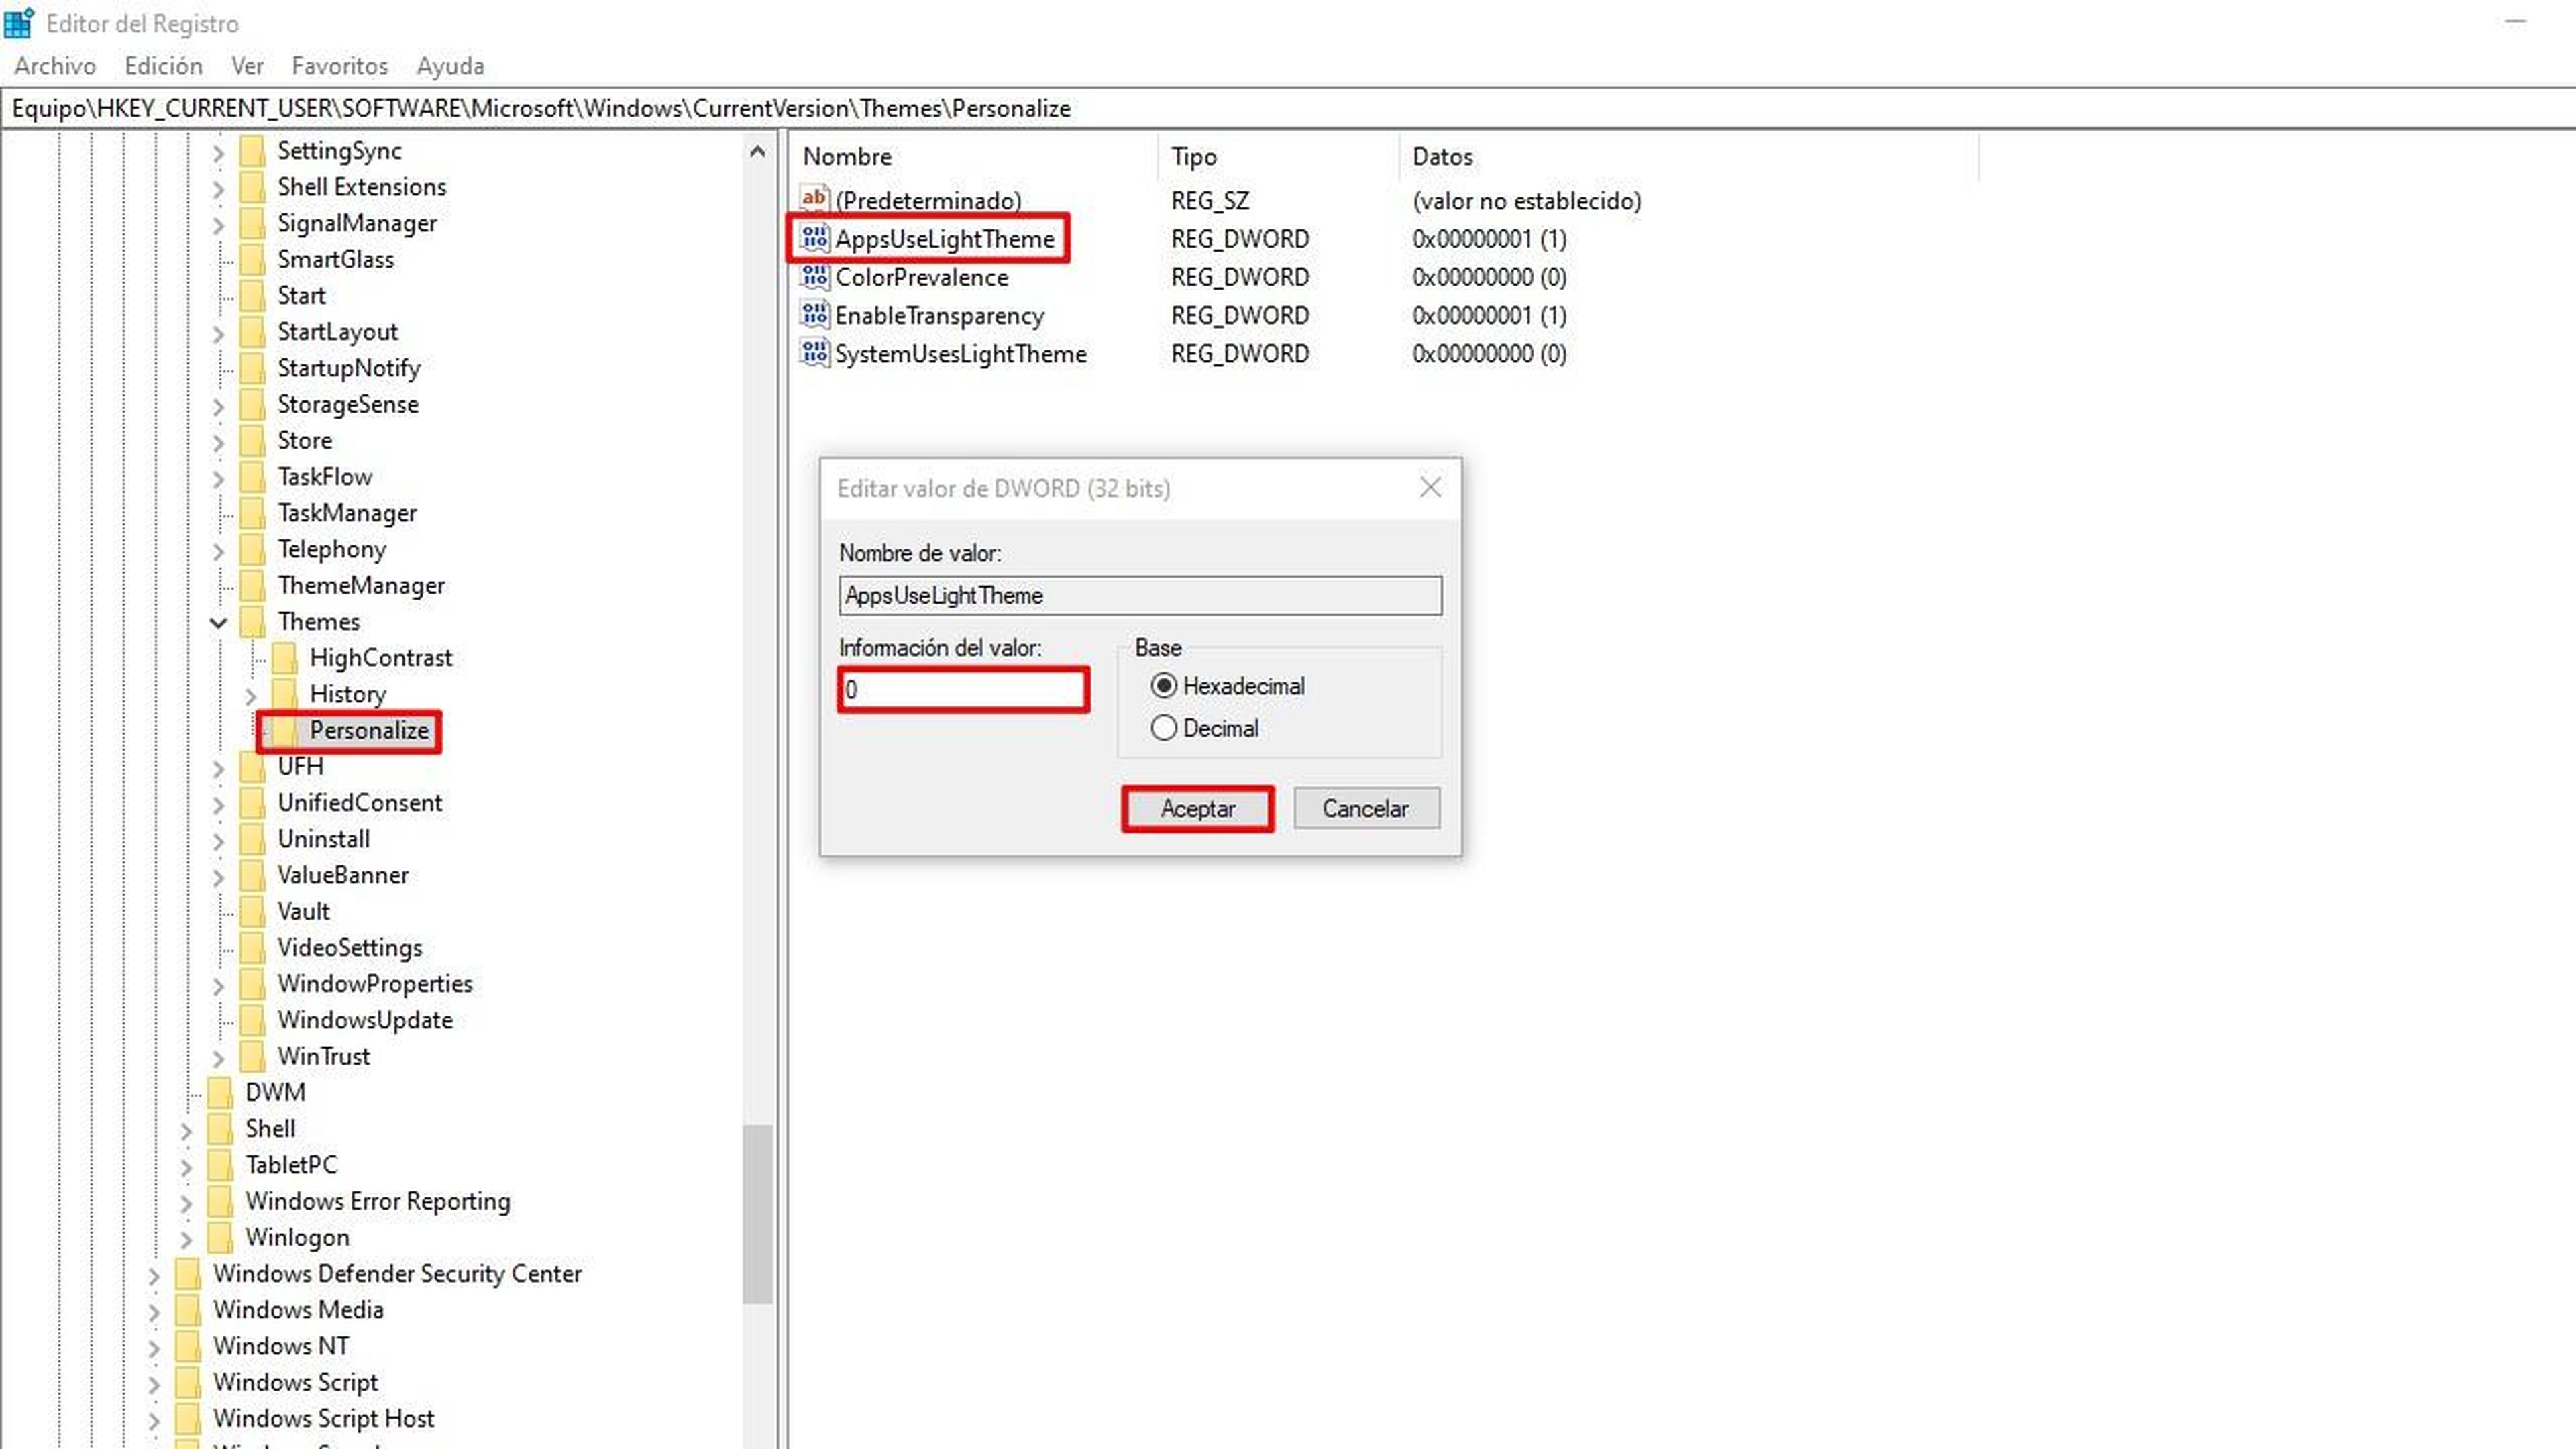This screenshot has height=1449, width=2576.
Task: Open the Ver menu
Action: click(x=247, y=66)
